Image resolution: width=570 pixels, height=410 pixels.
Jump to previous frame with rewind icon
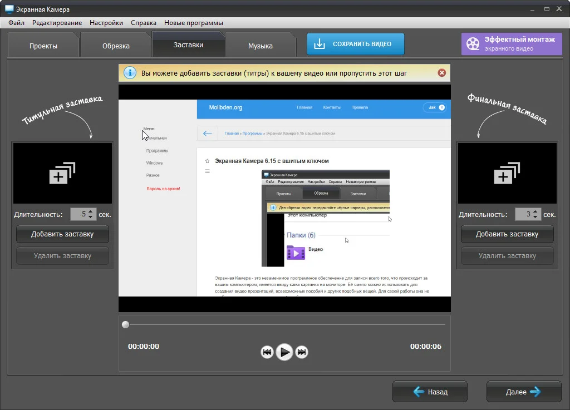pyautogui.click(x=267, y=352)
